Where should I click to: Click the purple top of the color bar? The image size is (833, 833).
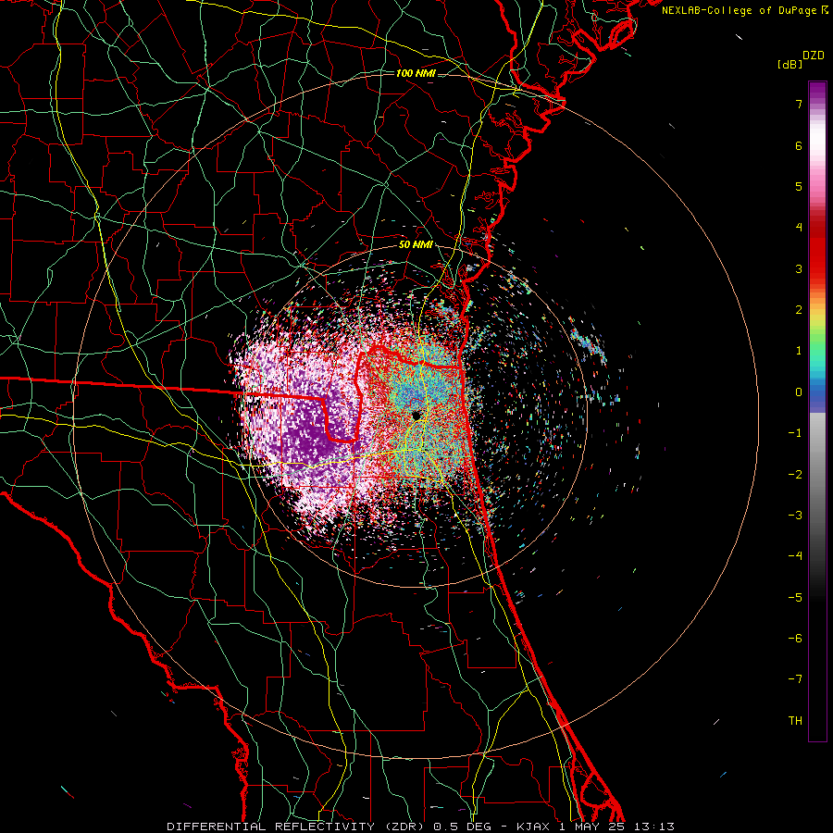click(817, 91)
